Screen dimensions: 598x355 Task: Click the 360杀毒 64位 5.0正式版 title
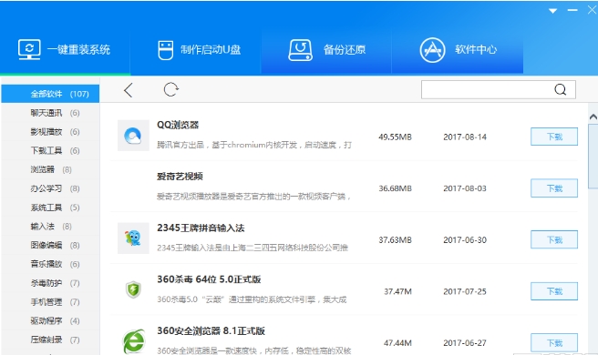(209, 279)
